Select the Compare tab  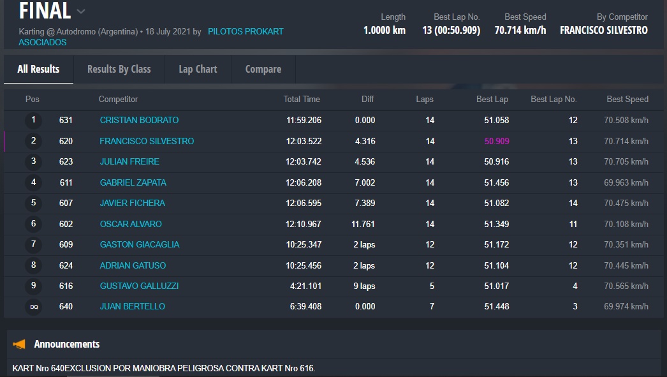(263, 69)
